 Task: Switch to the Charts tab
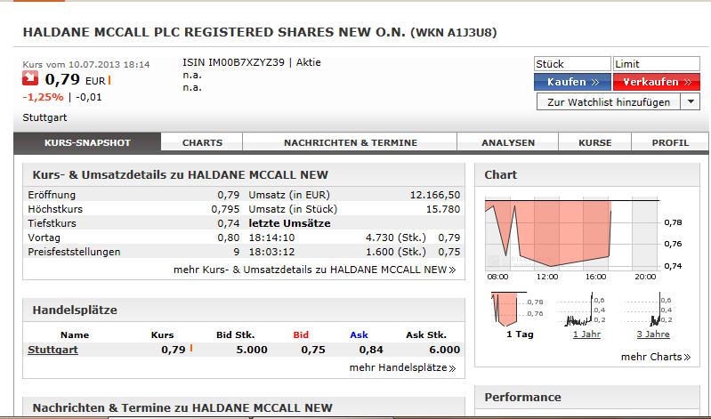pos(202,142)
